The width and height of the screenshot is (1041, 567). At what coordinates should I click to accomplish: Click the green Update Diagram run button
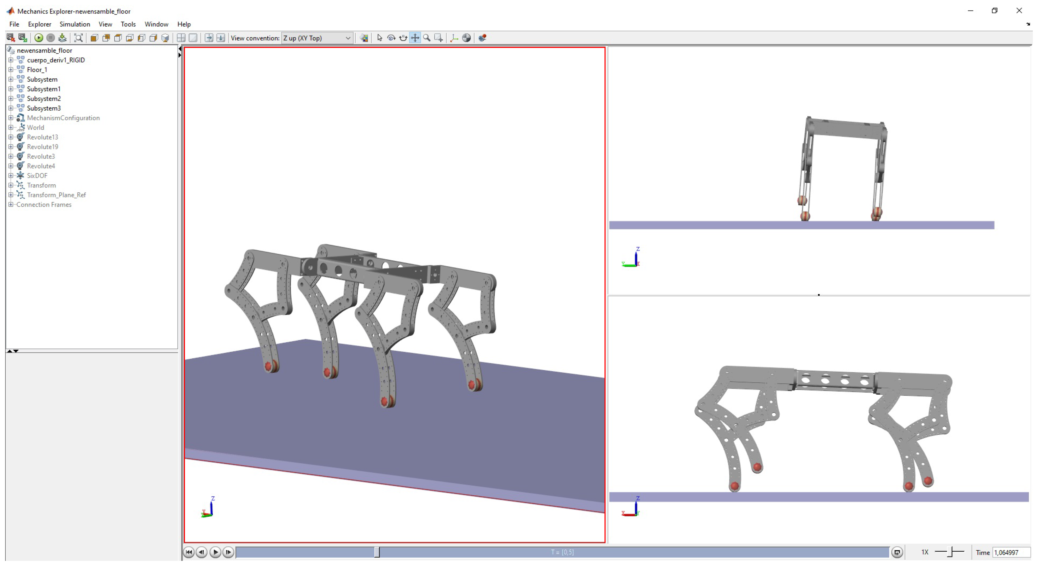coord(39,38)
